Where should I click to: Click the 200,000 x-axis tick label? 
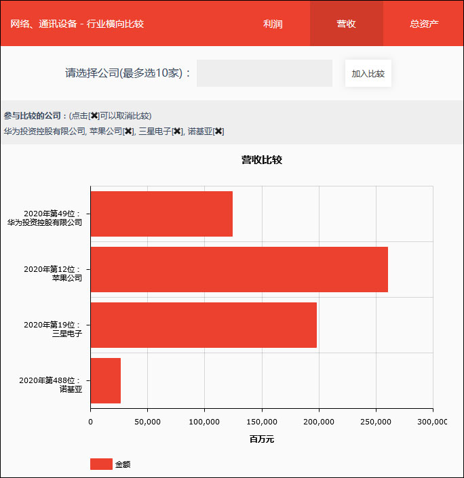coord(319,422)
